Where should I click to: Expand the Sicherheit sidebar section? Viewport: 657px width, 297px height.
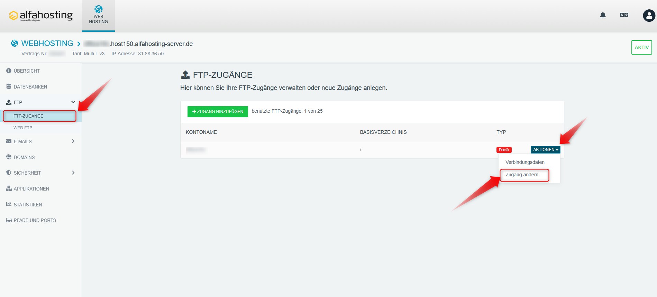click(73, 173)
